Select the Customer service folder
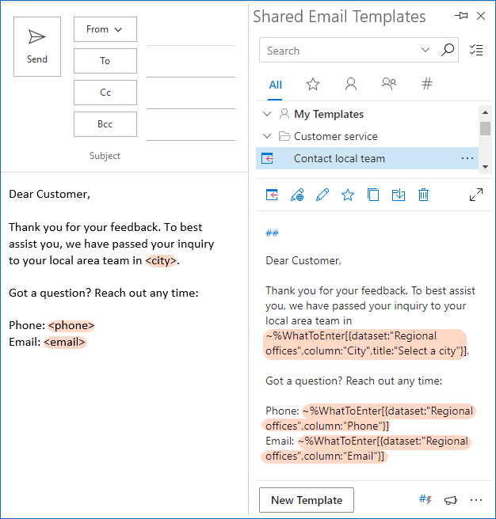This screenshot has width=496, height=519. (x=335, y=136)
